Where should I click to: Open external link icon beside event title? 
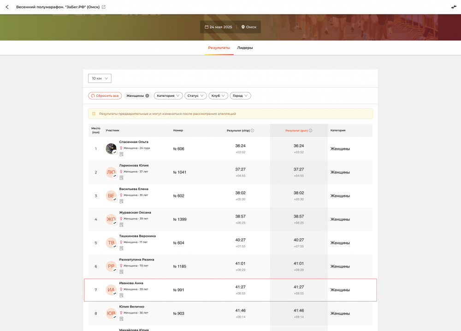103,7
